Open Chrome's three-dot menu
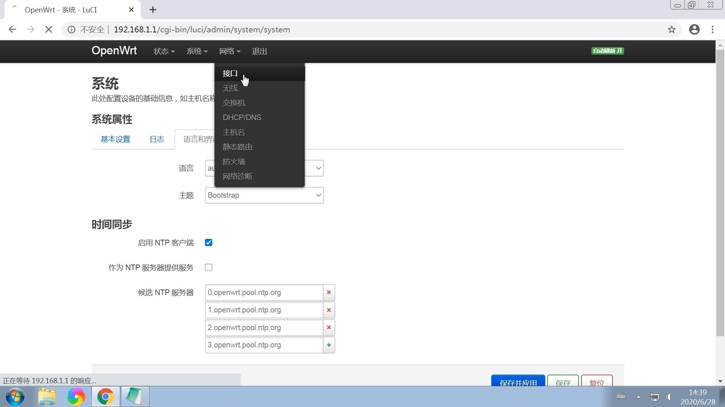The width and height of the screenshot is (725, 407). pos(713,29)
